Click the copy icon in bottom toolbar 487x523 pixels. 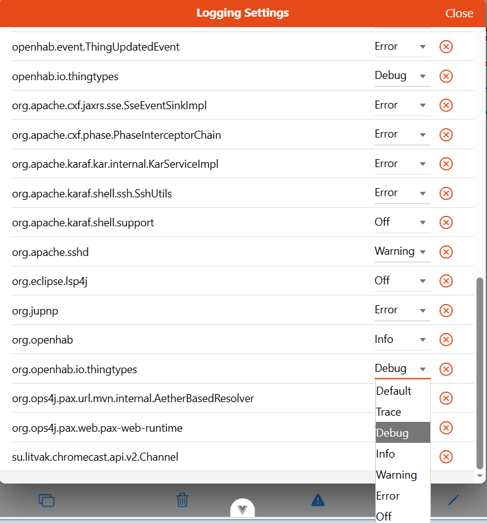(47, 500)
